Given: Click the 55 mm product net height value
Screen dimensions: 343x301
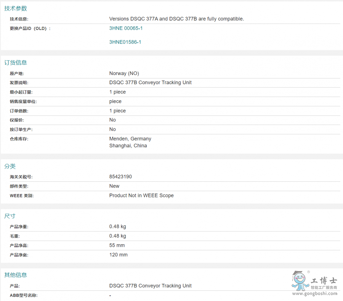Looking at the screenshot, I should click(117, 245).
